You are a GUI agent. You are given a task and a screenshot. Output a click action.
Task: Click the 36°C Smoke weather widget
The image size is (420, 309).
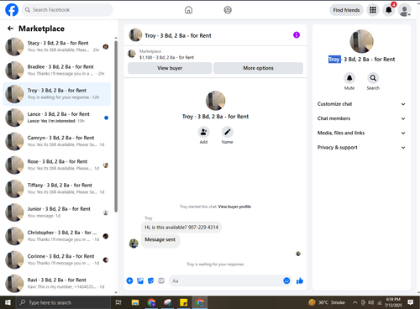pyautogui.click(x=327, y=302)
